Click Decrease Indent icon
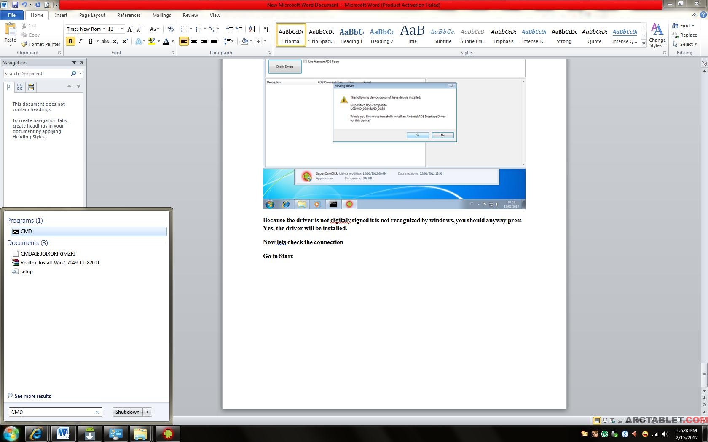This screenshot has height=442, width=708. [x=230, y=29]
